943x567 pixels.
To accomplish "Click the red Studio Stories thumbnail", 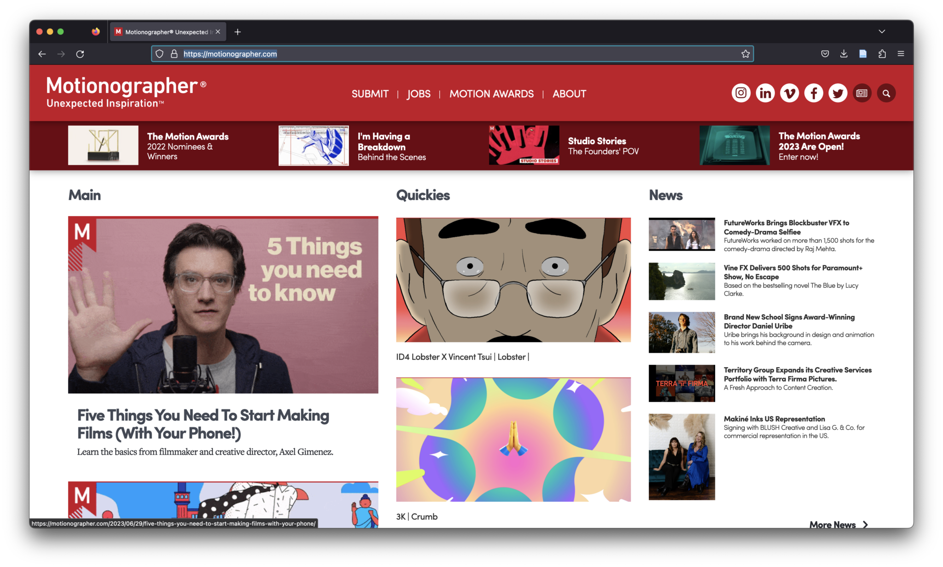I will [x=524, y=145].
